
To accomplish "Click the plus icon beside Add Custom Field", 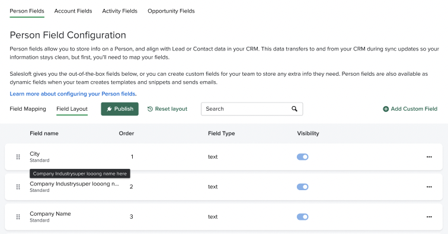I will tap(386, 109).
